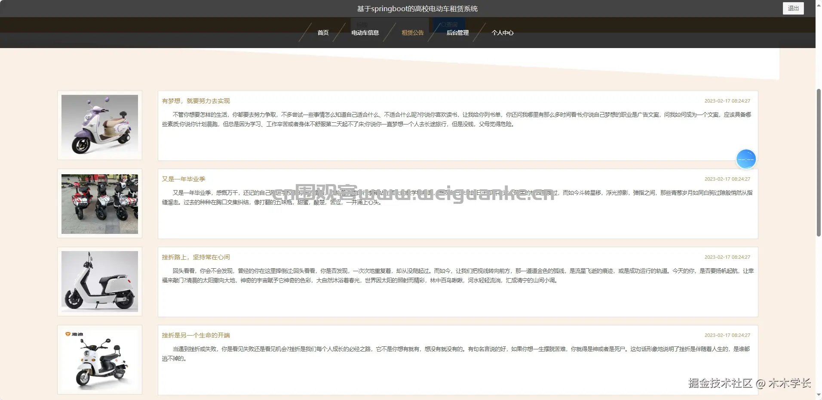Click the partially hidden 查询 search button
Image resolution: width=822 pixels, height=400 pixels.
pos(449,25)
